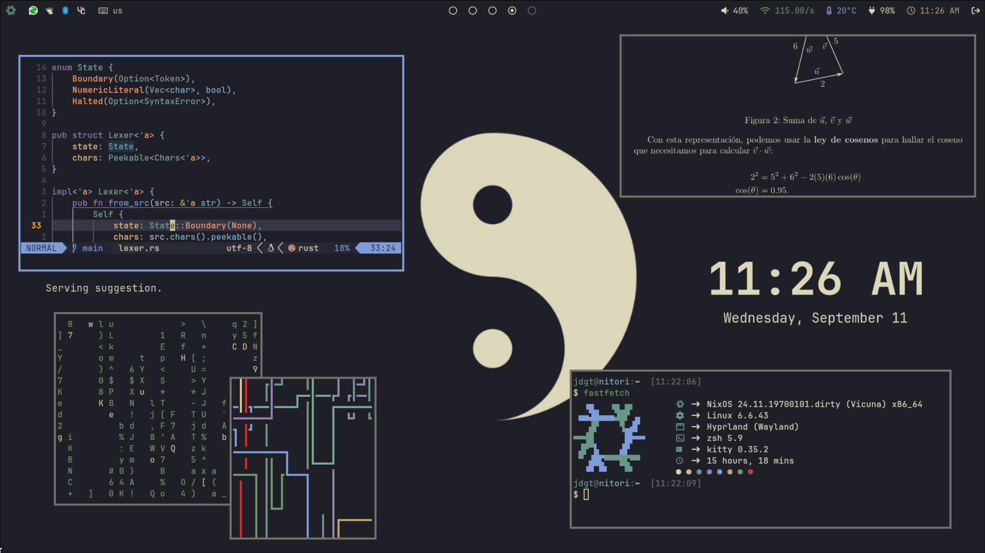Click the power plug battery icon
985x553 pixels.
(x=871, y=10)
